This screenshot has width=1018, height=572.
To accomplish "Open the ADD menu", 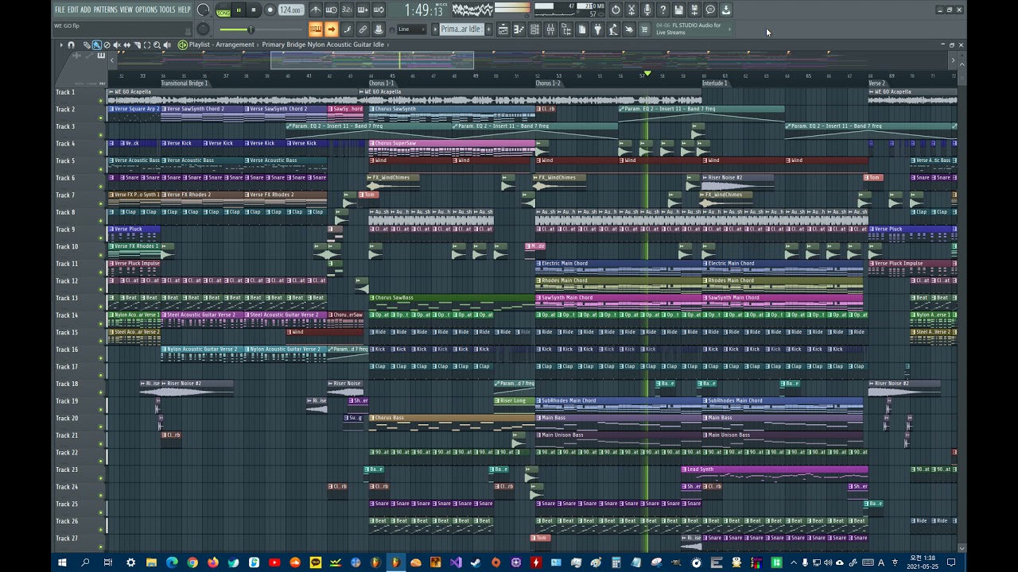I will click(x=86, y=10).
